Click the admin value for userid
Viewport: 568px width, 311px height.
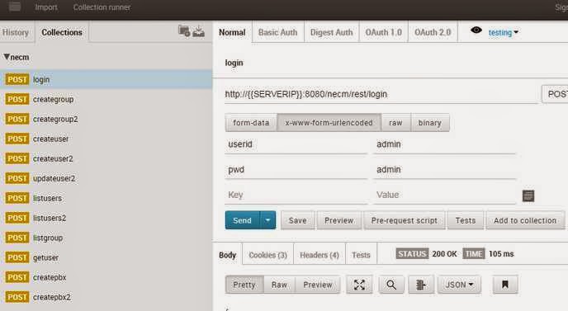(444, 144)
